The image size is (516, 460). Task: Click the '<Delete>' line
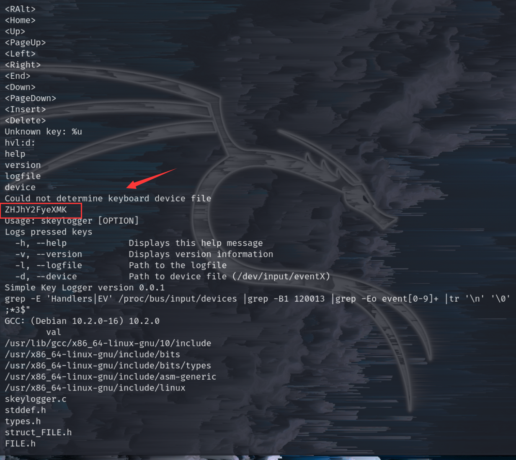(x=25, y=120)
